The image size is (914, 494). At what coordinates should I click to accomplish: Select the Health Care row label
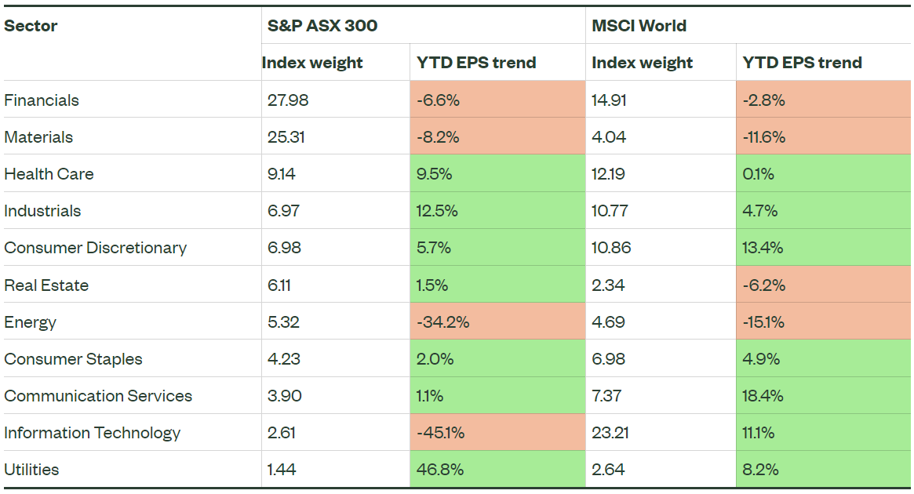click(49, 174)
